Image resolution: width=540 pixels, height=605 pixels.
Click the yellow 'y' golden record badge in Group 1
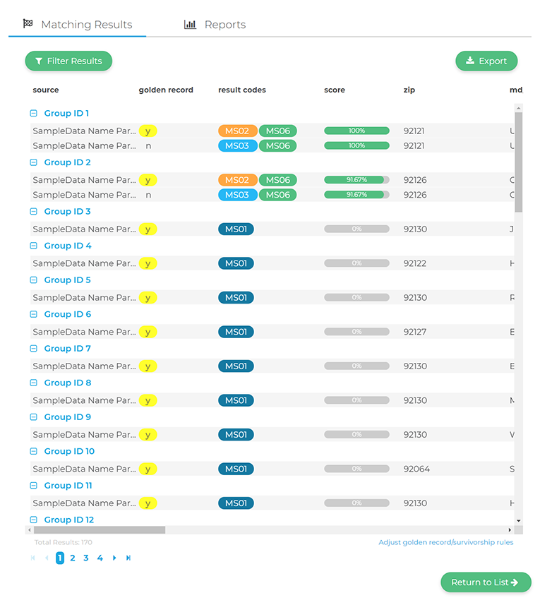point(148,131)
